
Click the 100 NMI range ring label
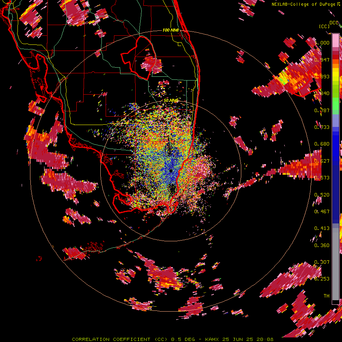[x=171, y=30]
